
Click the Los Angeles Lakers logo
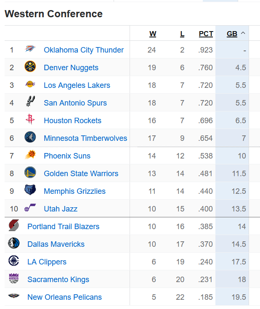[30, 85]
